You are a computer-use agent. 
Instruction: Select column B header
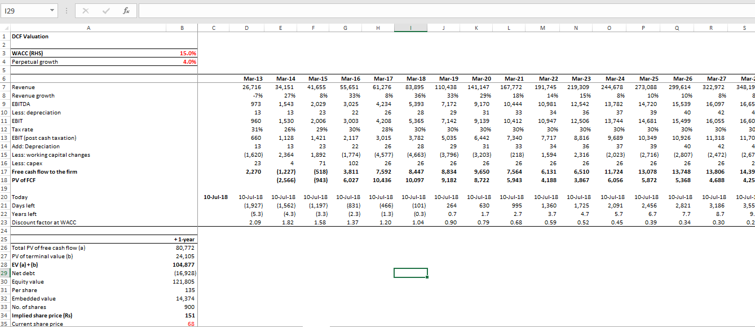click(x=181, y=27)
